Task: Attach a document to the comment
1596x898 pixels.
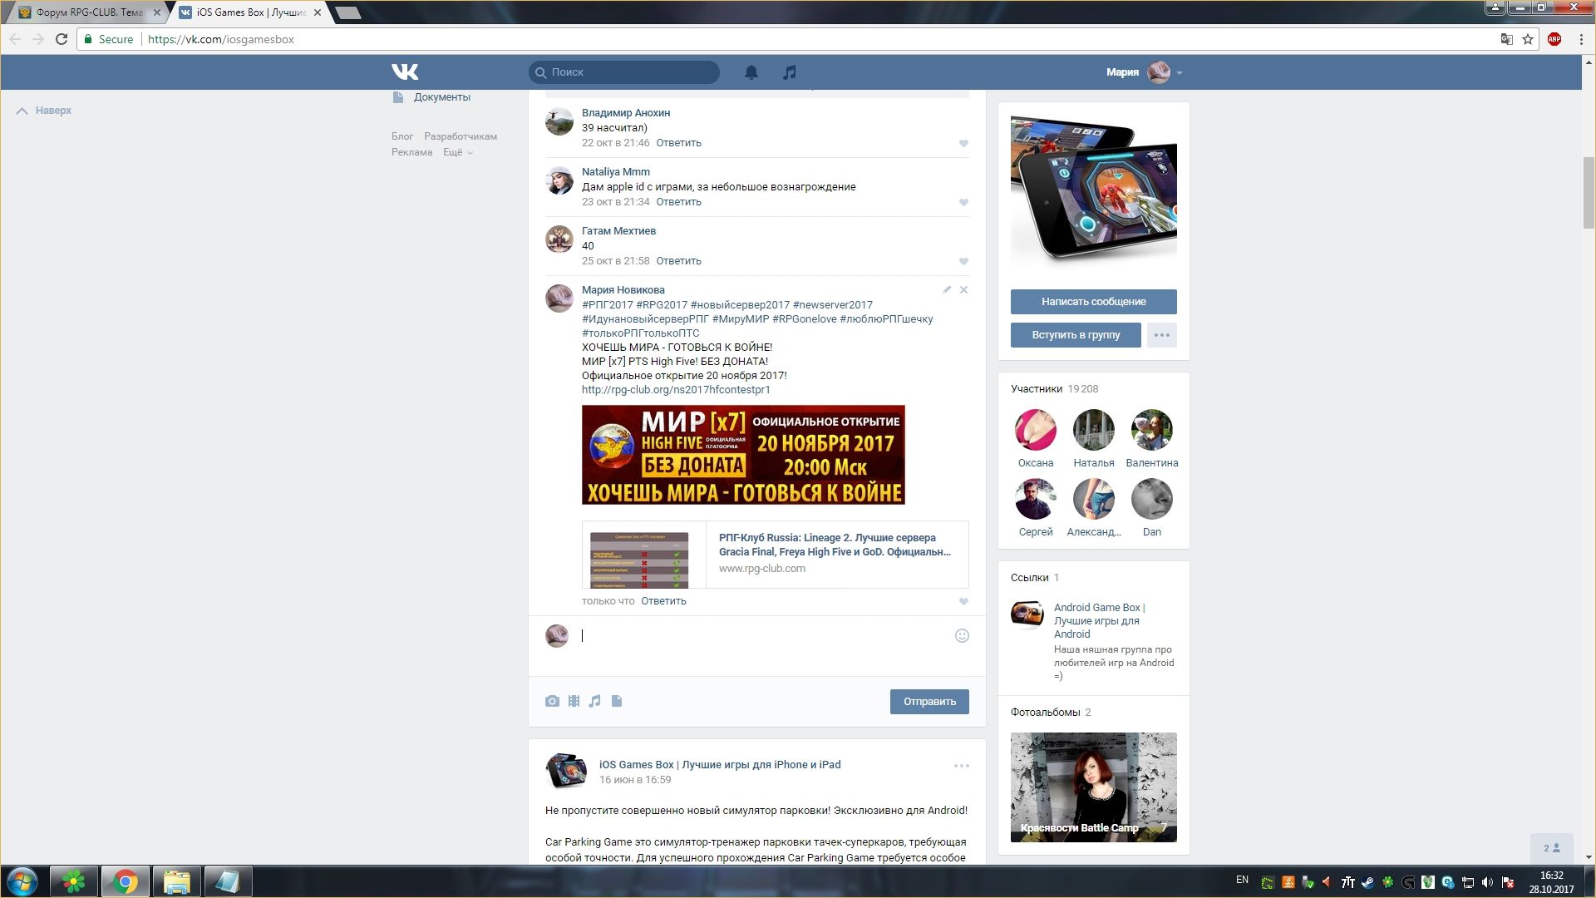Action: pos(617,701)
